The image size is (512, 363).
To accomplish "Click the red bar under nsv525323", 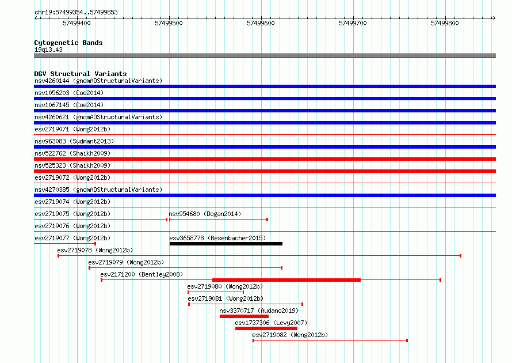I will (265, 171).
